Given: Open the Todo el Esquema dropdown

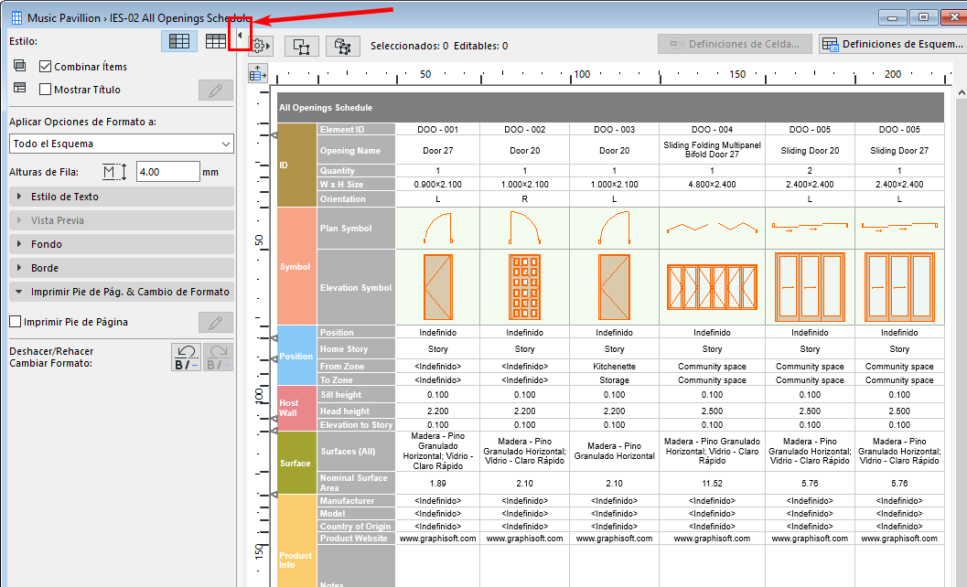Looking at the screenshot, I should point(121,144).
